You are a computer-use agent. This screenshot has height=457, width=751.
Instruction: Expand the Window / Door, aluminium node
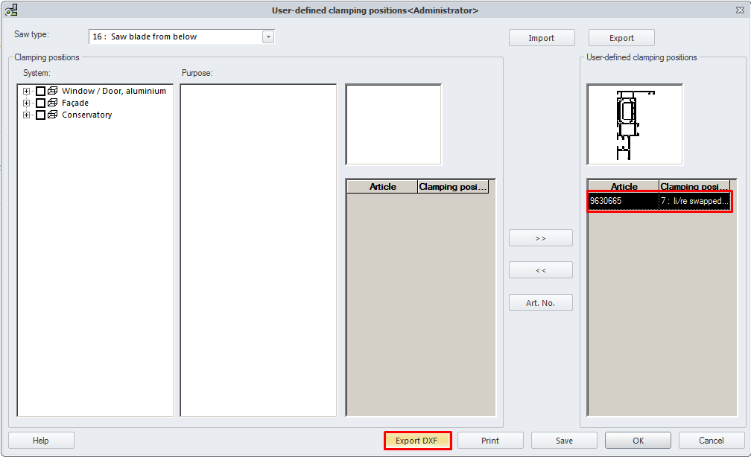coord(27,91)
